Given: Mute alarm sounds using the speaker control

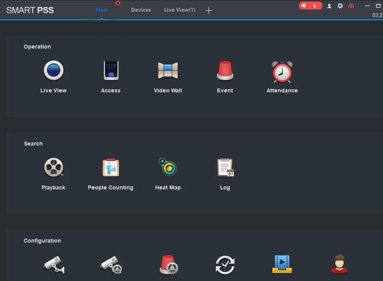Looking at the screenshot, I should tap(304, 6).
